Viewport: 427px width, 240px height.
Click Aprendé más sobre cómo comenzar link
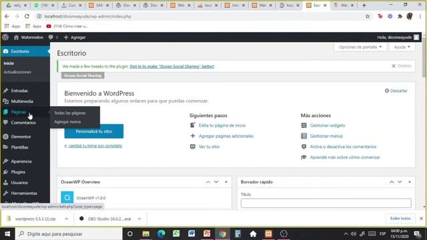[345, 157]
